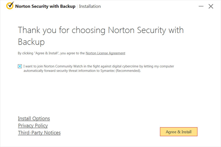Click the "Thank you for choosing" heading line

(101, 30)
